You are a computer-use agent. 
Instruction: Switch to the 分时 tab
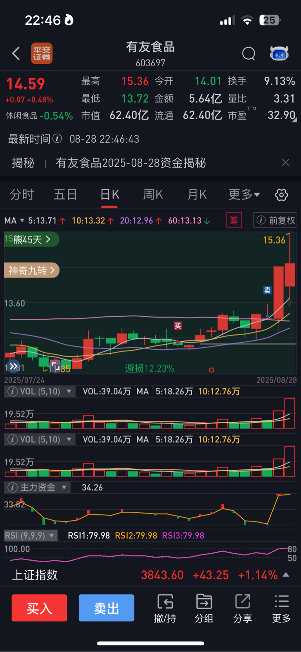[22, 194]
